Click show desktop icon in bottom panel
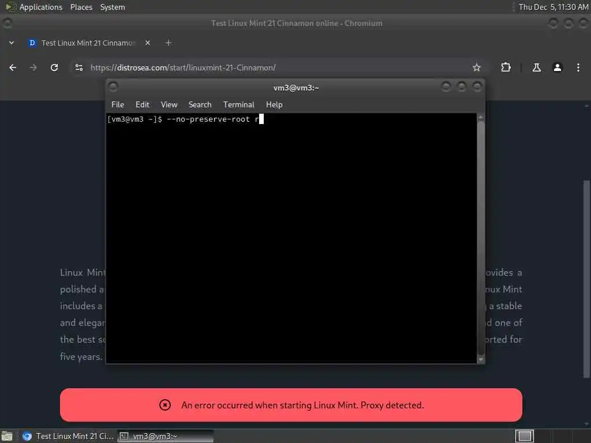The image size is (591, 443). click(x=7, y=436)
